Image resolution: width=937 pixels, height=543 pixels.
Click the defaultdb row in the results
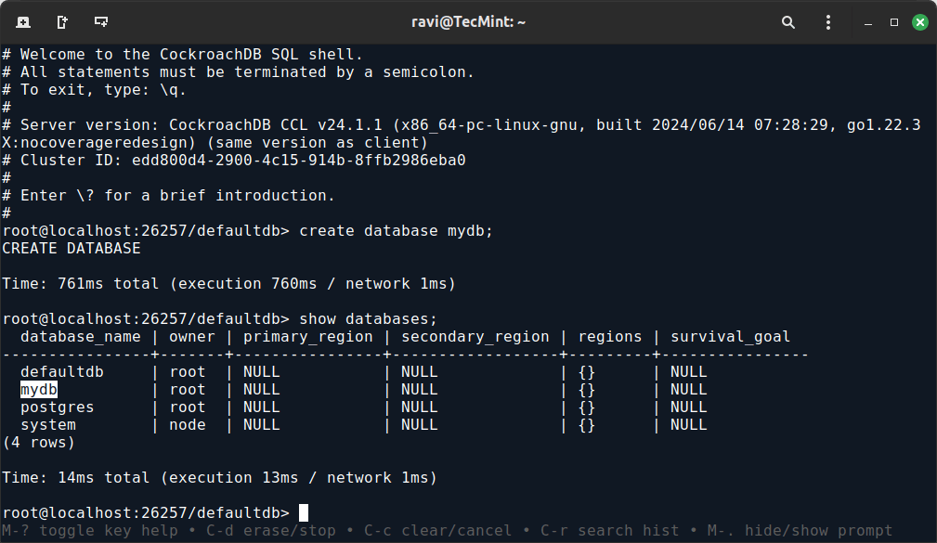61,372
